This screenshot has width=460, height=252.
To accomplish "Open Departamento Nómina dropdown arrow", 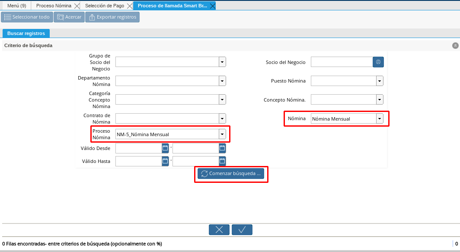I will pos(222,81).
